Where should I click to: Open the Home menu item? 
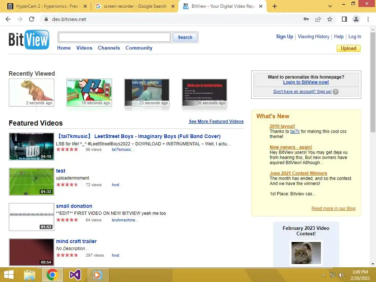coord(64,48)
